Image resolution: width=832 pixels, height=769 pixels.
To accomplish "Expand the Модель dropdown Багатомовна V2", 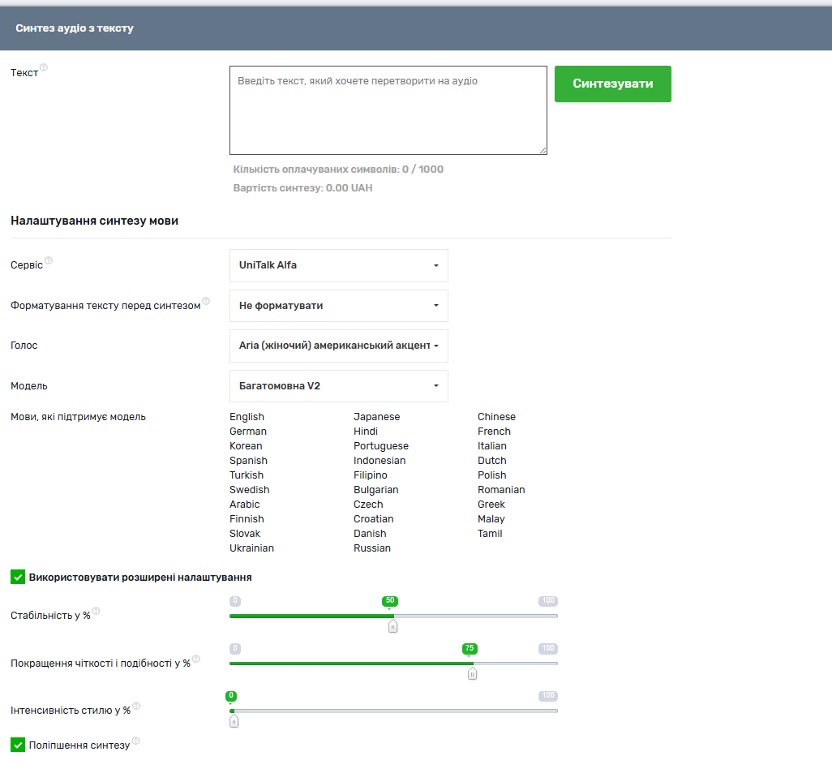I will pyautogui.click(x=338, y=386).
